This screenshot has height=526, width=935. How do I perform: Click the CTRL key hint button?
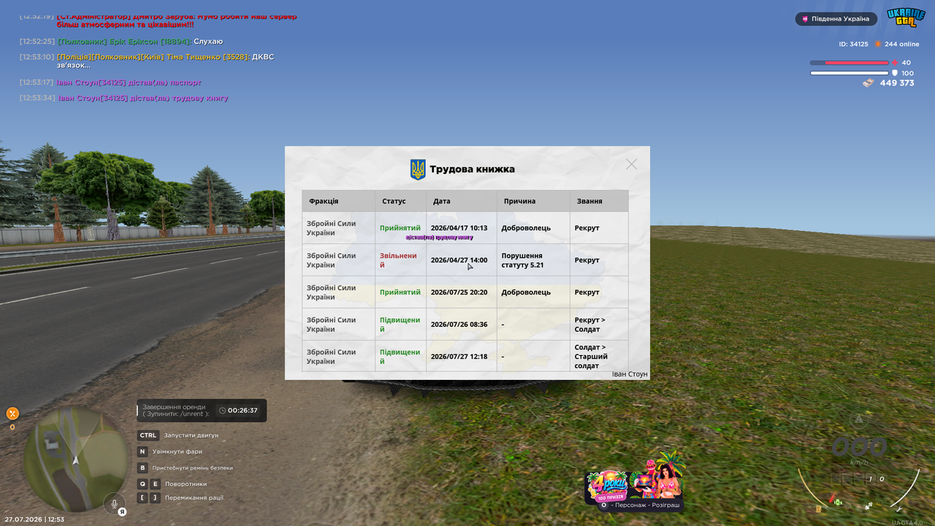(x=148, y=435)
